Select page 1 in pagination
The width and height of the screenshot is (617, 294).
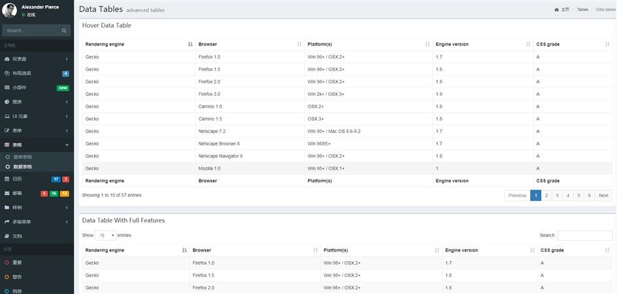pos(535,196)
